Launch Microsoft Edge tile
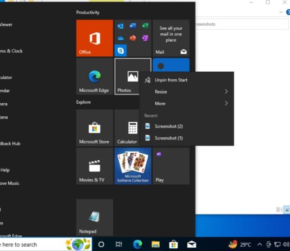 click(94, 77)
